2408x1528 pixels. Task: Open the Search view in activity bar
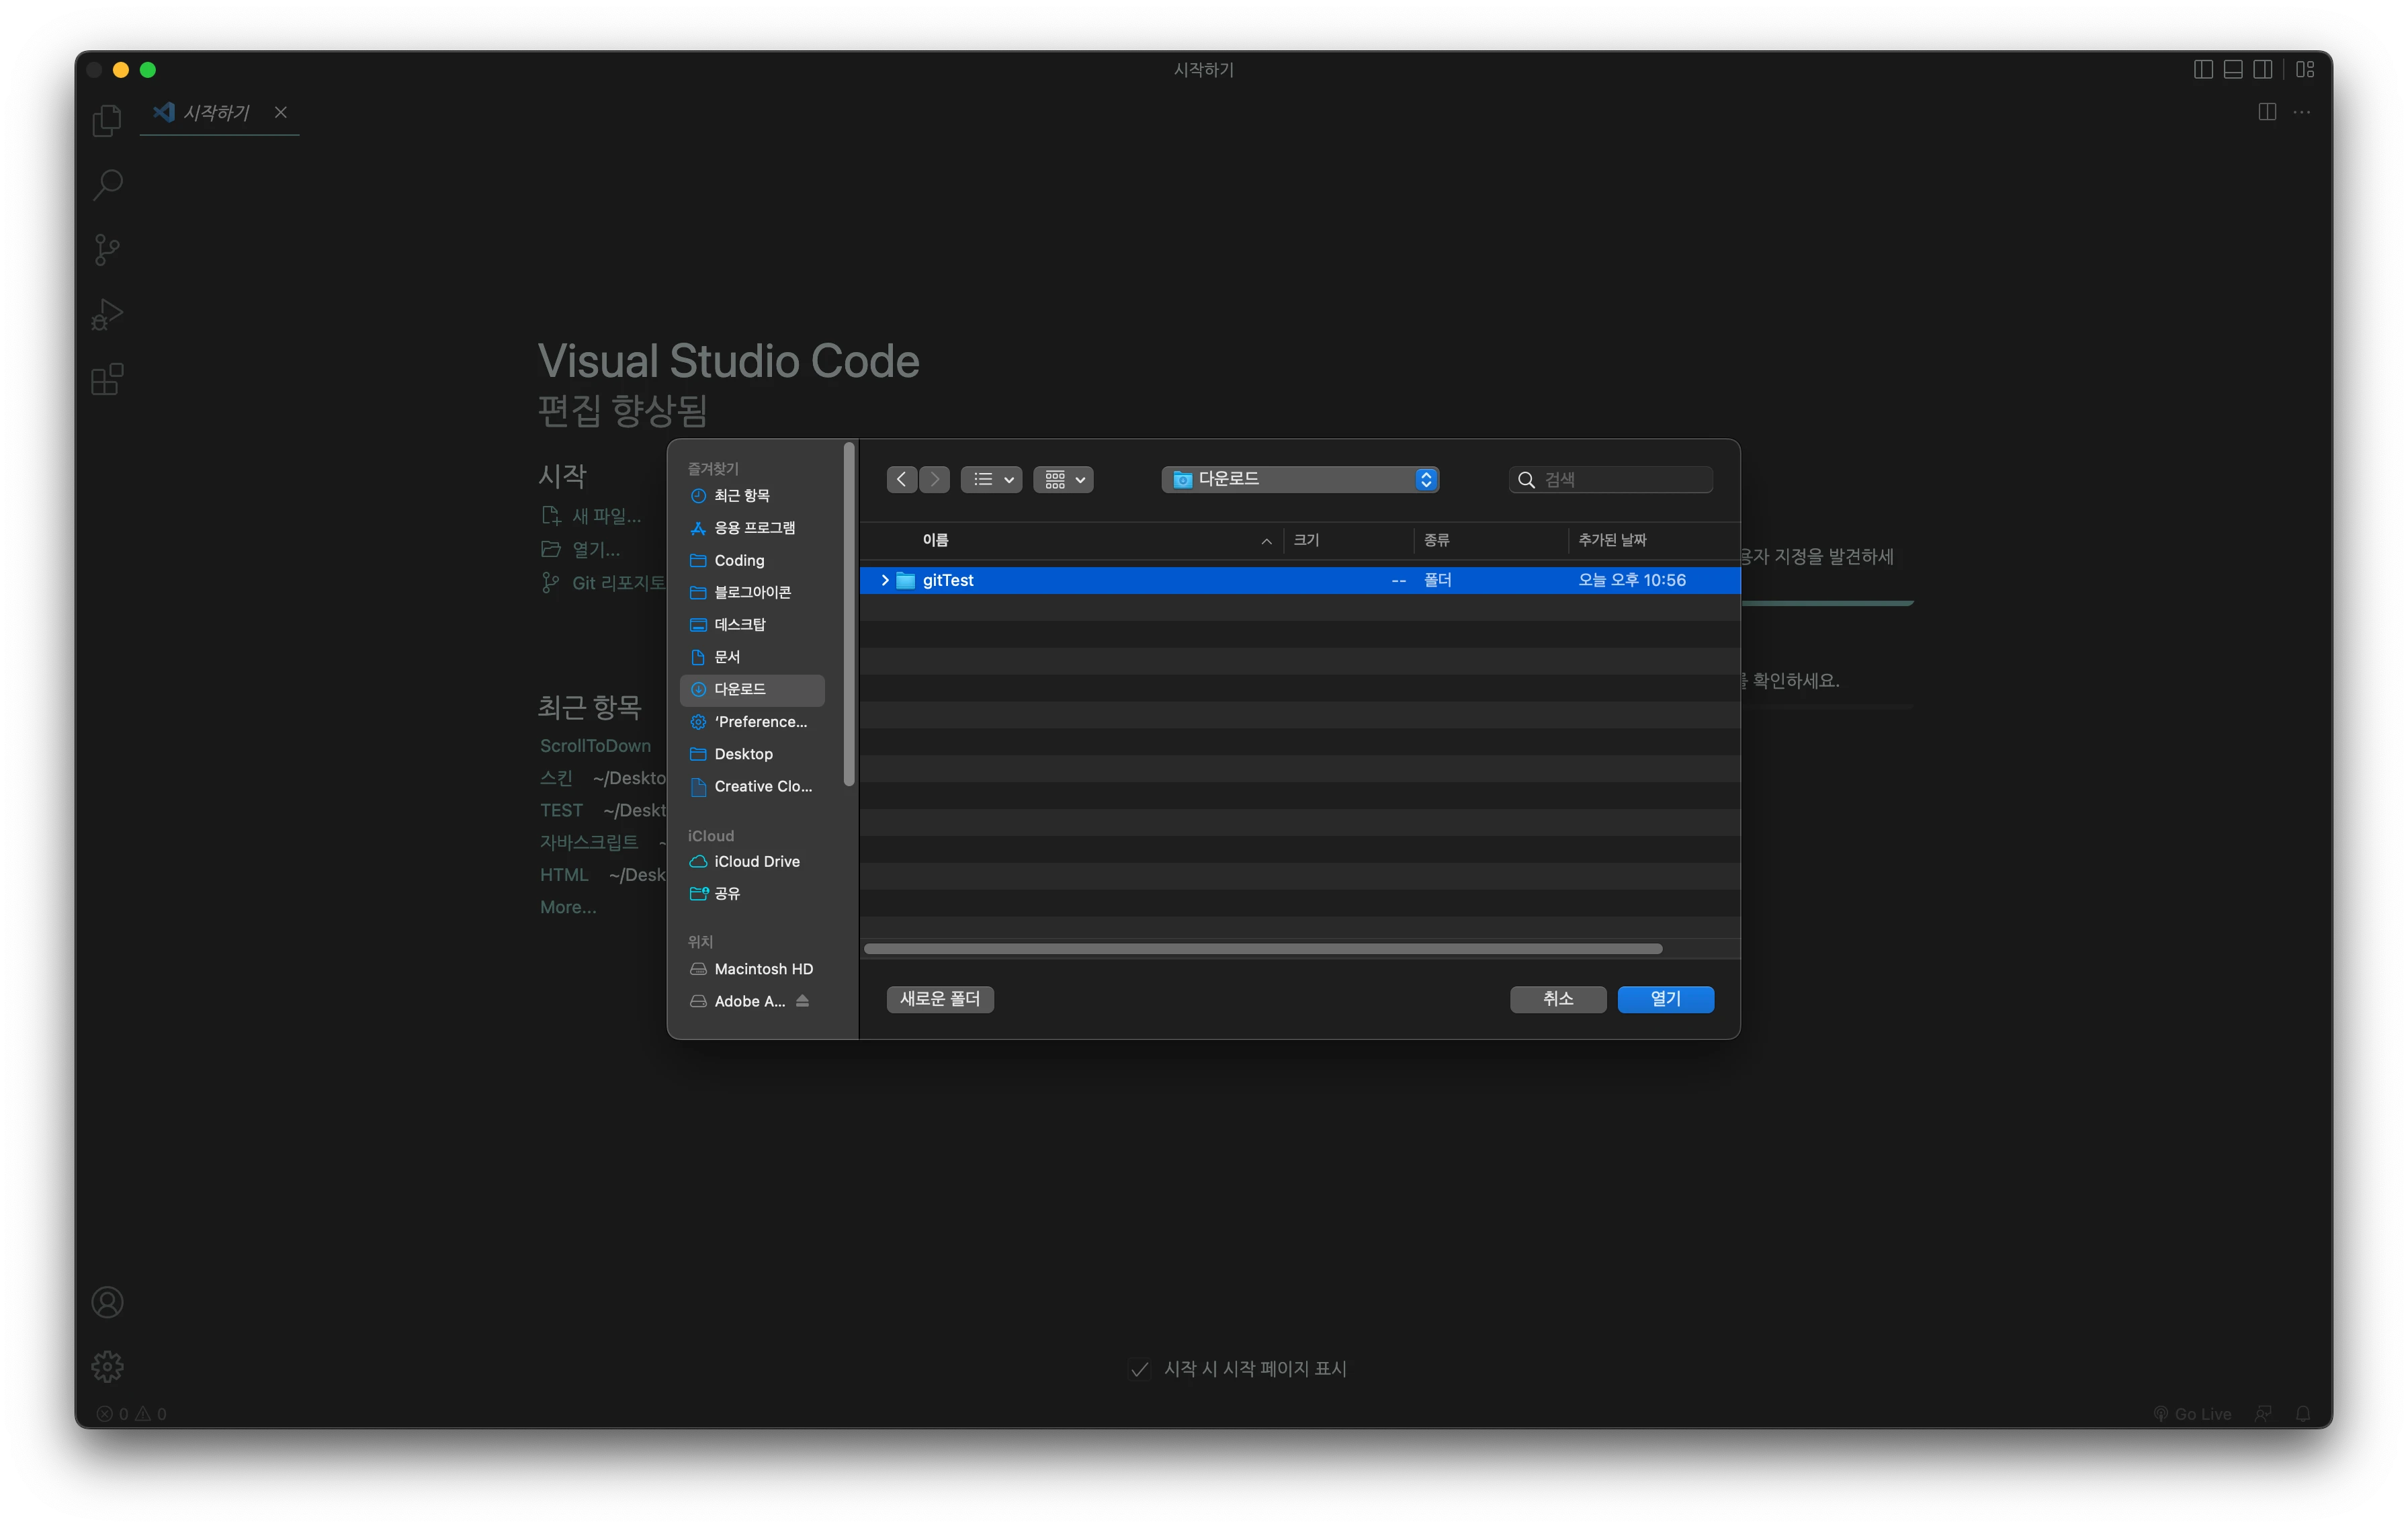point(107,185)
